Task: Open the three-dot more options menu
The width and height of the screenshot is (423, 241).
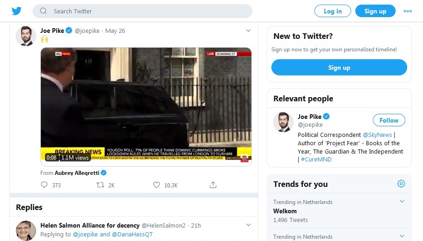Action: click(407, 11)
